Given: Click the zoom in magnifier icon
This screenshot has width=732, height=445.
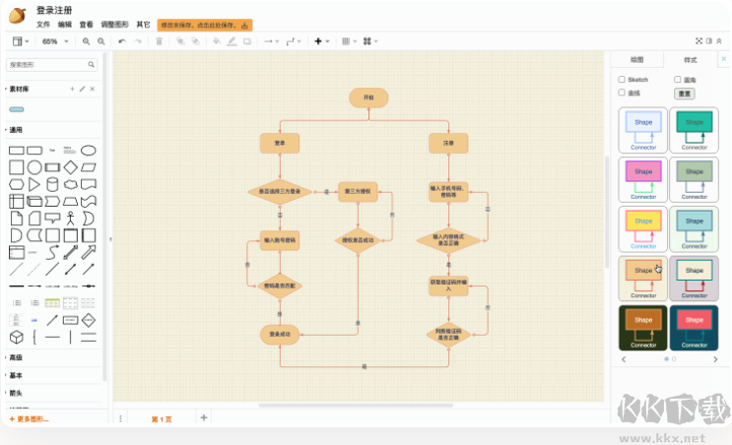Looking at the screenshot, I should pos(87,41).
